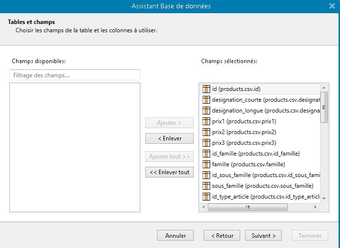Click the icon next to designation_courte field
Viewport: 340px width, 248px height.
pyautogui.click(x=206, y=100)
